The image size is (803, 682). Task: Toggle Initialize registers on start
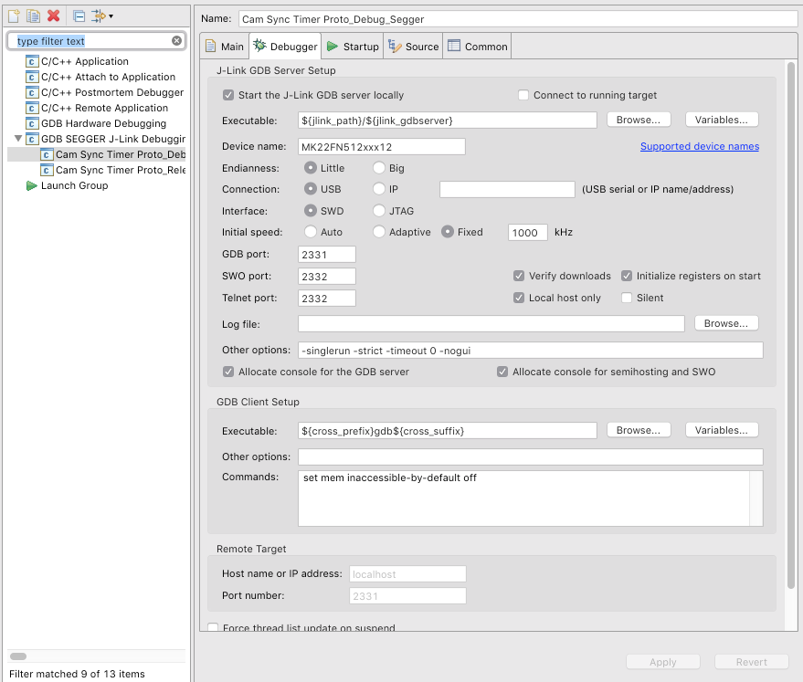627,277
